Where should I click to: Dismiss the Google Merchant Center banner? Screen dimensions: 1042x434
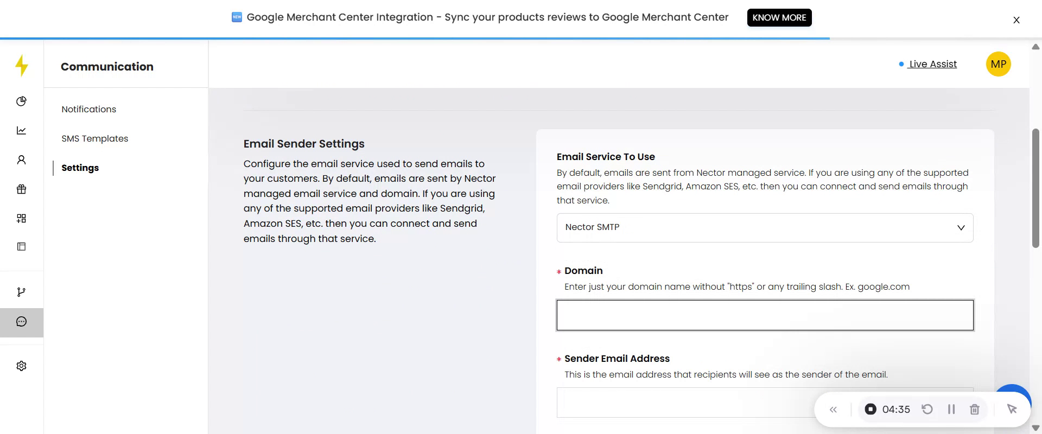[1016, 20]
